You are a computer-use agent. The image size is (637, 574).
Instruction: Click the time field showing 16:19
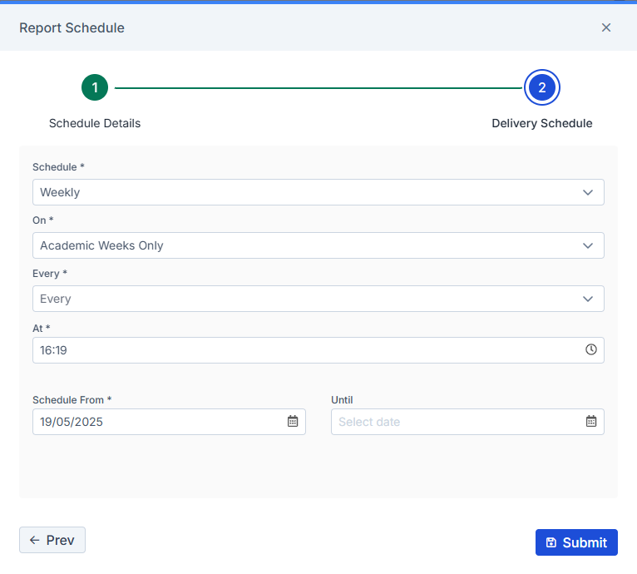pos(318,350)
